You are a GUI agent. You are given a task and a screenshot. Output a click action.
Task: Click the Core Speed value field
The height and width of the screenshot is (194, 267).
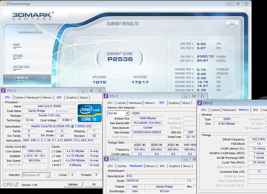(34, 151)
